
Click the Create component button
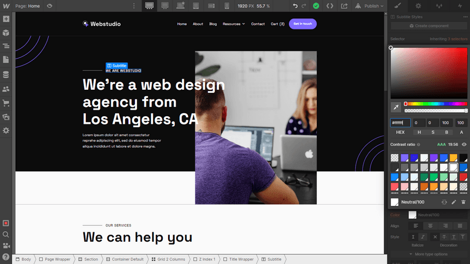429,26
